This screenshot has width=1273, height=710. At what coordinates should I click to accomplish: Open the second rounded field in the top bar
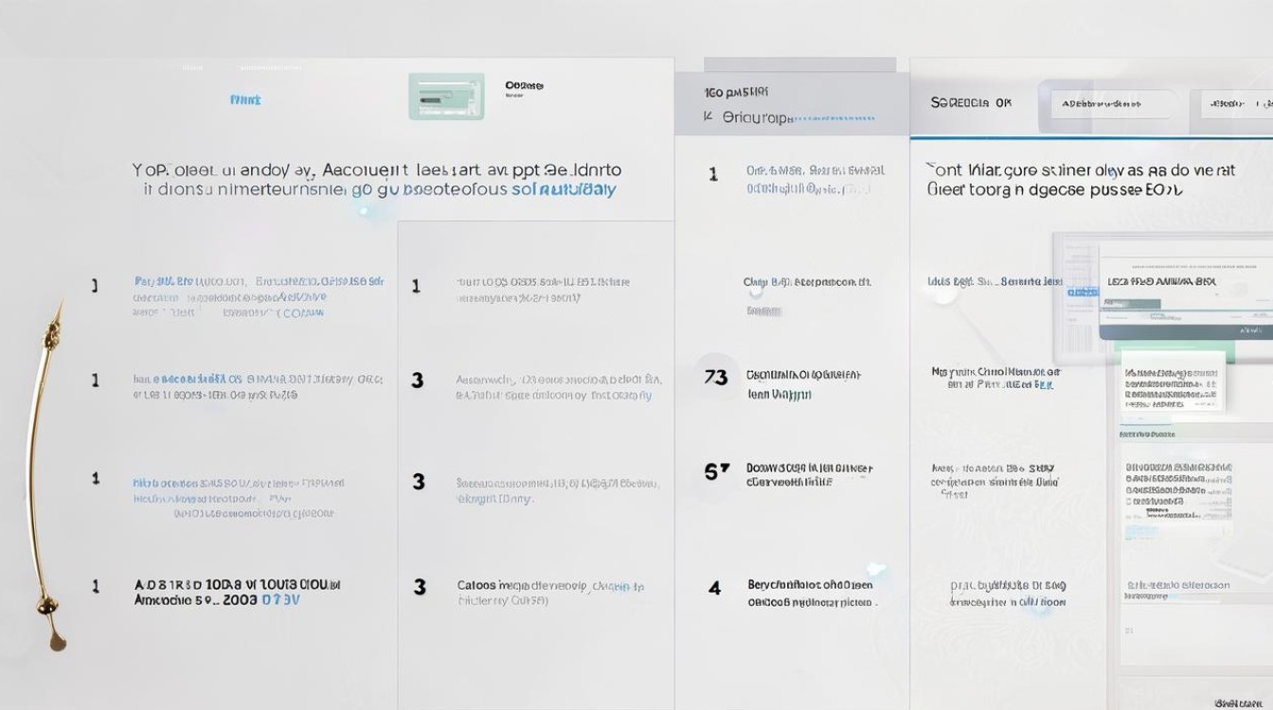pyautogui.click(x=1236, y=104)
